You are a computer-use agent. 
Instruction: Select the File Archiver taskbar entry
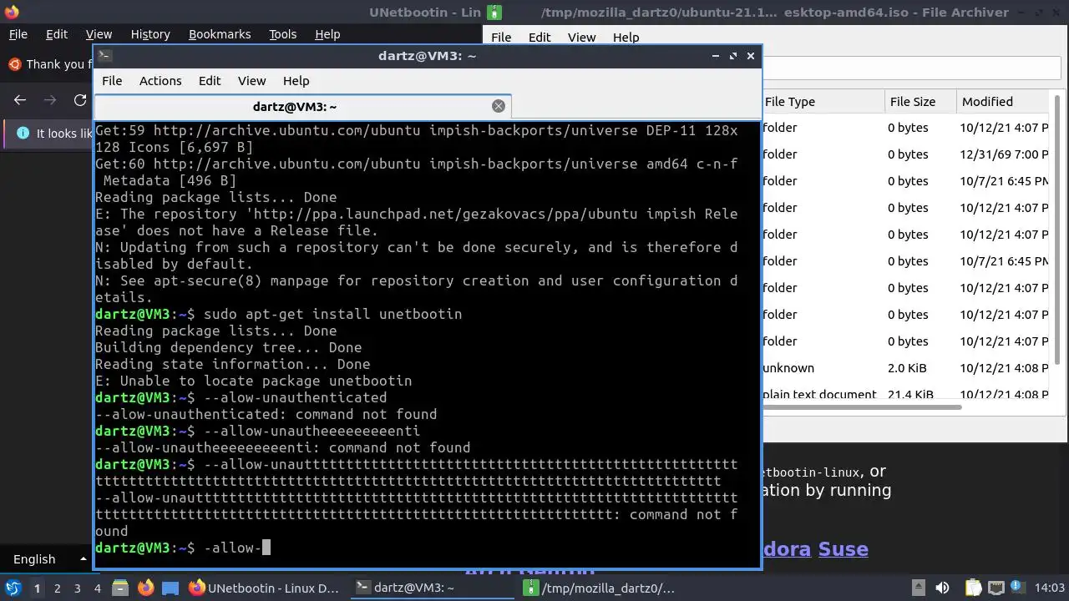(600, 588)
